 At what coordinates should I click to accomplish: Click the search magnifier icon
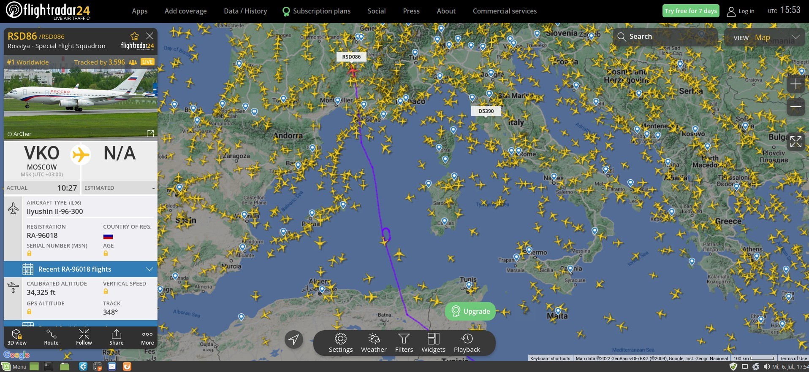(x=622, y=37)
